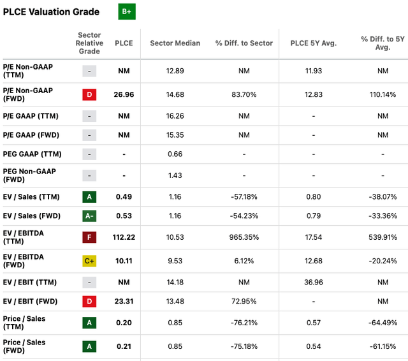Click the sector median value 1.43

pyautogui.click(x=175, y=175)
